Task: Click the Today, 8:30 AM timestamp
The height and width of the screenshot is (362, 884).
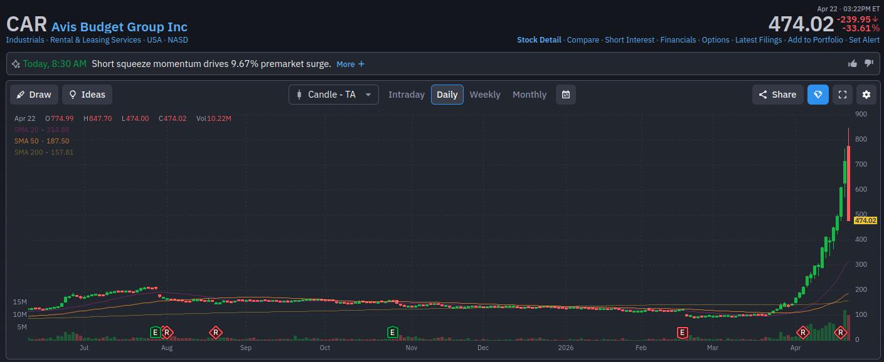Action: tap(55, 64)
